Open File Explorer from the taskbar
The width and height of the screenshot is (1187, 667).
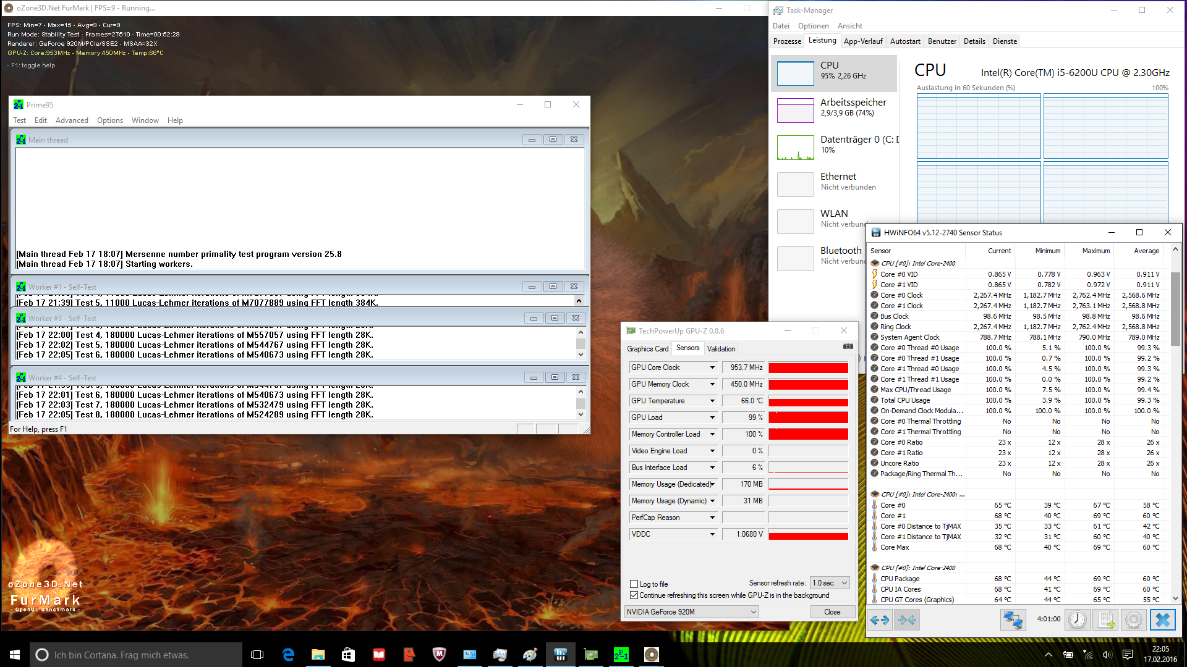tap(318, 655)
